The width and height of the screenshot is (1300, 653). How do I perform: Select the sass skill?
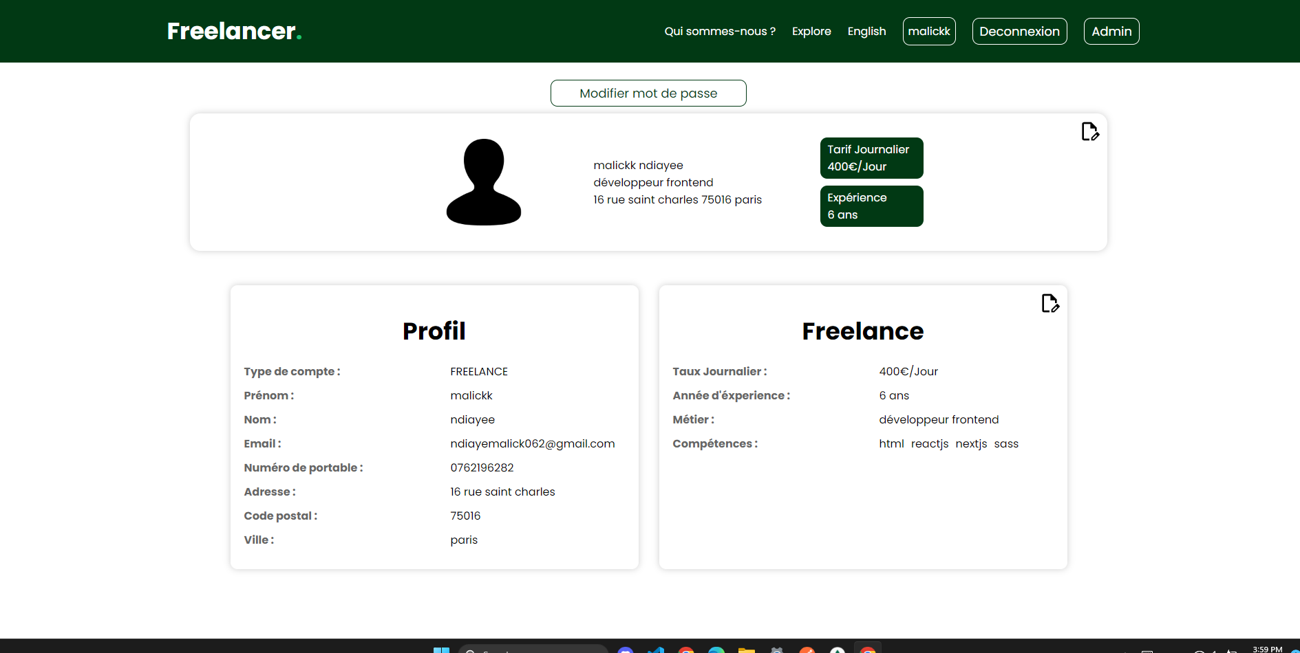coord(1006,444)
